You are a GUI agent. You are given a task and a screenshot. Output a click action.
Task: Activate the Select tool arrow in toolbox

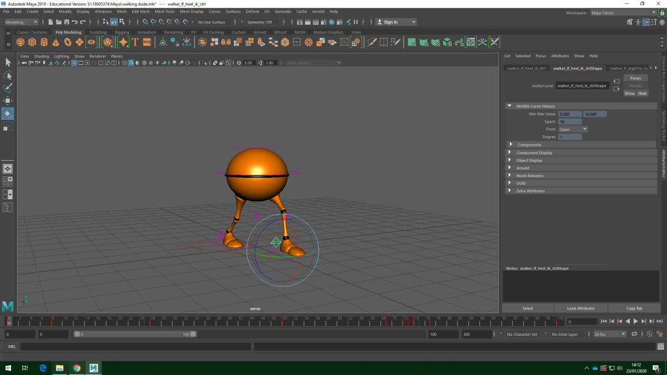coord(8,62)
